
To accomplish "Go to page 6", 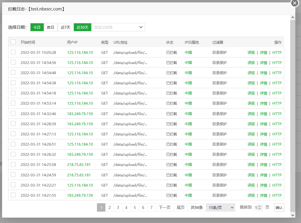I will point(143,207).
